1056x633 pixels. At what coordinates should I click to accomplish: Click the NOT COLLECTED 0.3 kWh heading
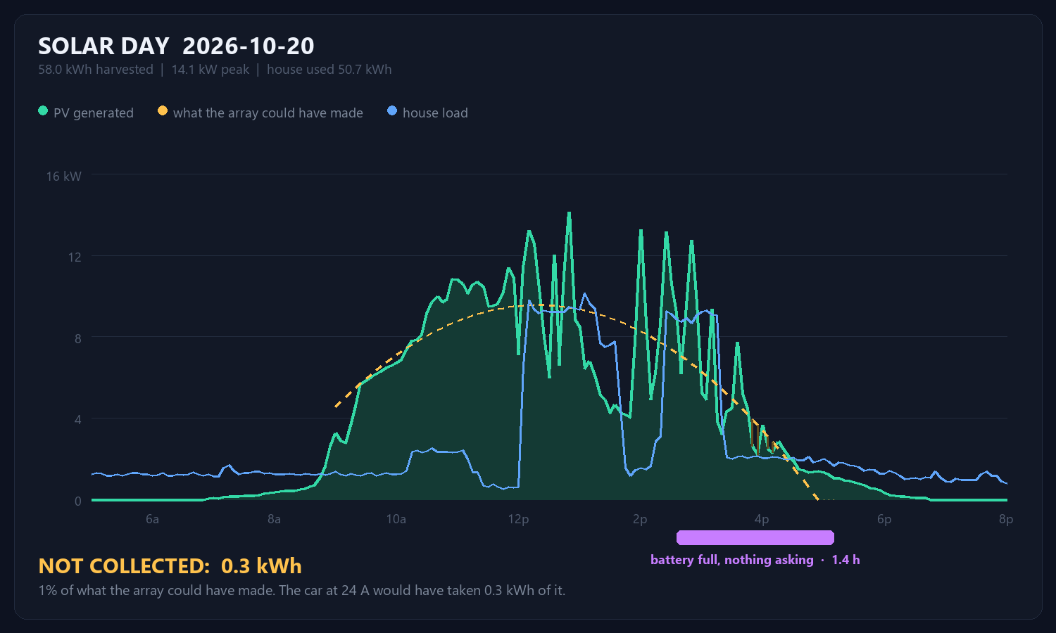tap(170, 566)
